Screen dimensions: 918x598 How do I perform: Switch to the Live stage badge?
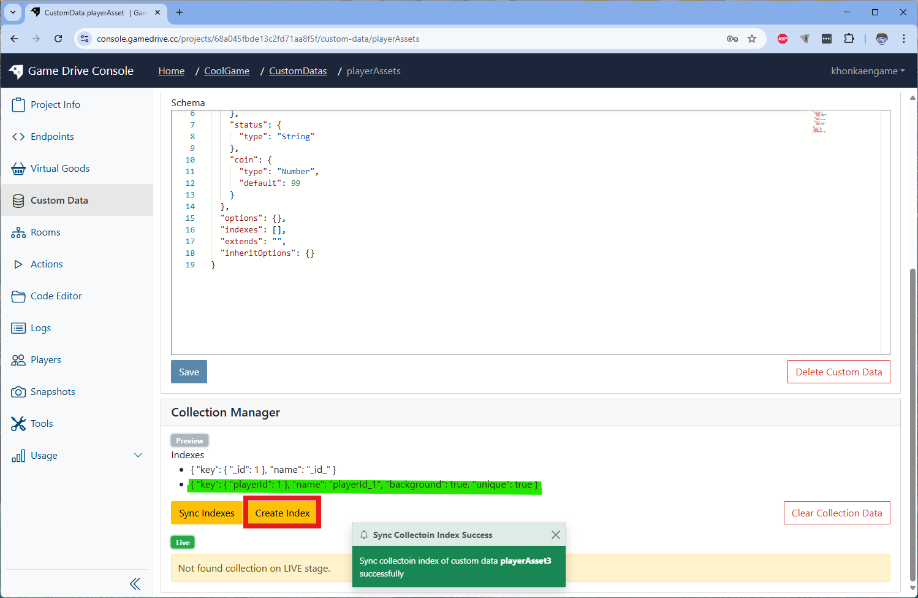[x=183, y=542]
